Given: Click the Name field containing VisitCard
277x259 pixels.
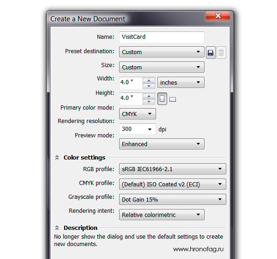Looking at the screenshot, I should [x=162, y=37].
